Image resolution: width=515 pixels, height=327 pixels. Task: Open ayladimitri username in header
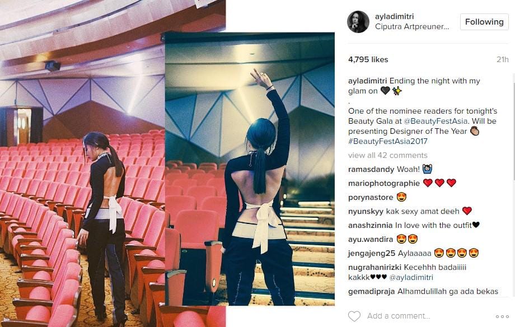pos(394,16)
